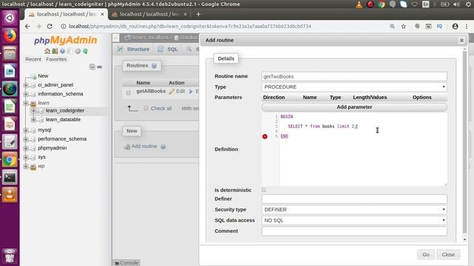
Task: Open the Security type DEFINER dropdown
Action: (x=354, y=210)
